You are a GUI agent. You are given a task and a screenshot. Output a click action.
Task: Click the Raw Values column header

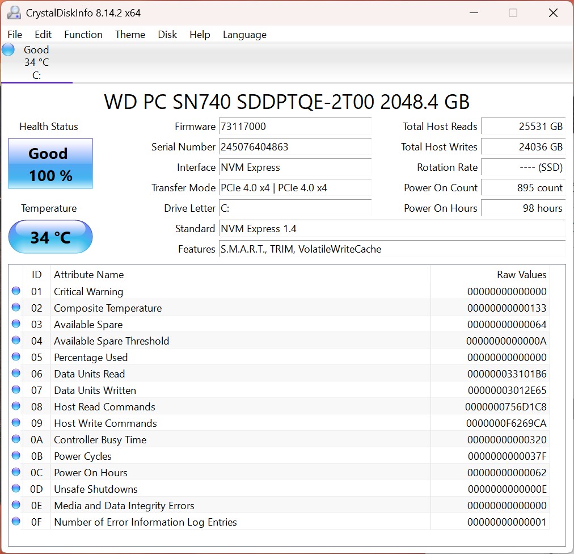tap(521, 275)
